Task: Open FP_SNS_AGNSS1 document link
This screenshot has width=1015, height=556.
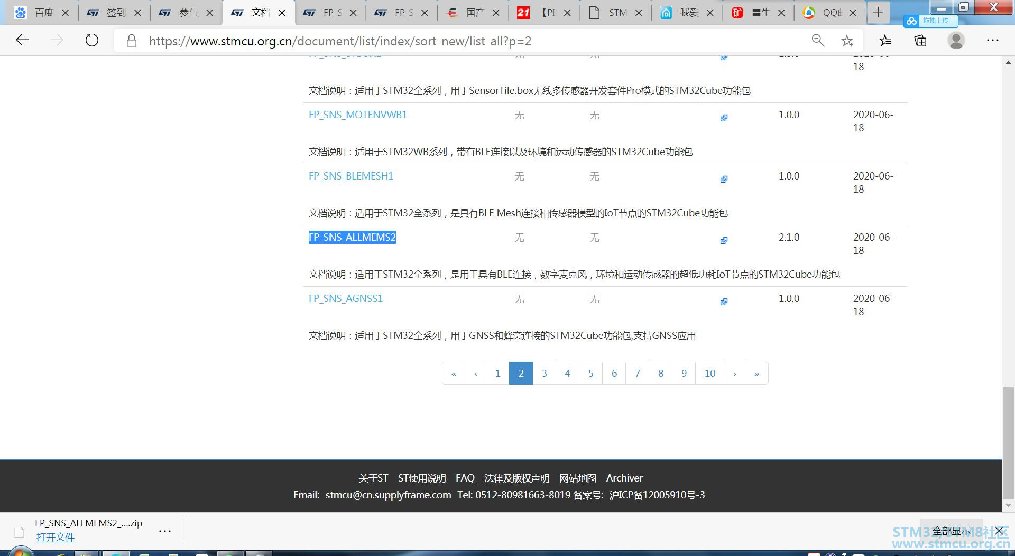Action: tap(346, 298)
